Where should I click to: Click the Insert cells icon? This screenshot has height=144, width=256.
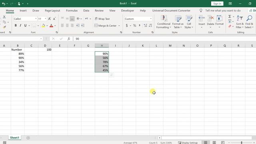point(202,18)
